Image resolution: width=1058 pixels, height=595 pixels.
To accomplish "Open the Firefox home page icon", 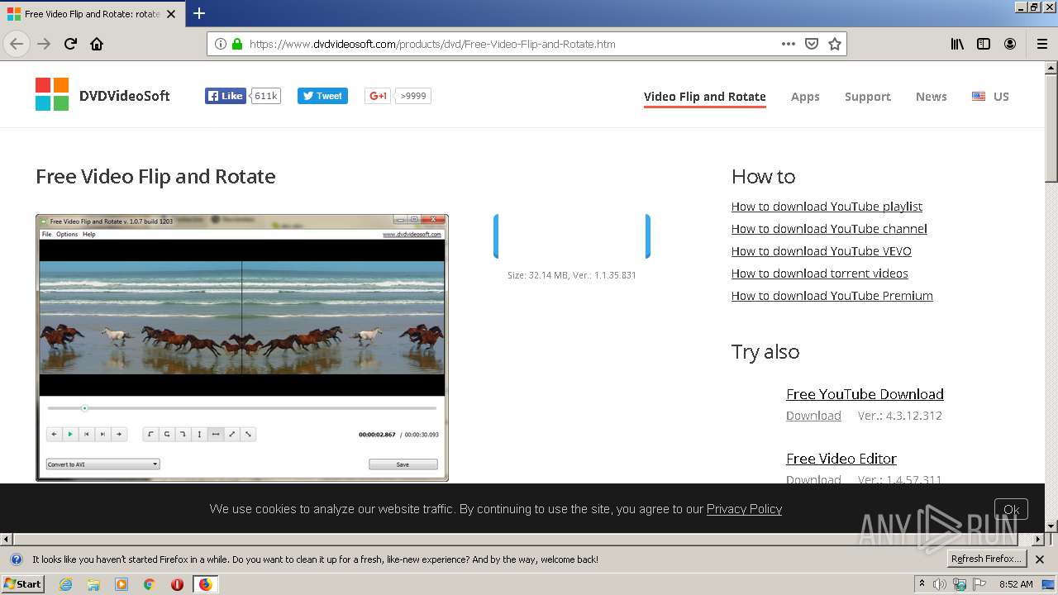I will (x=97, y=44).
